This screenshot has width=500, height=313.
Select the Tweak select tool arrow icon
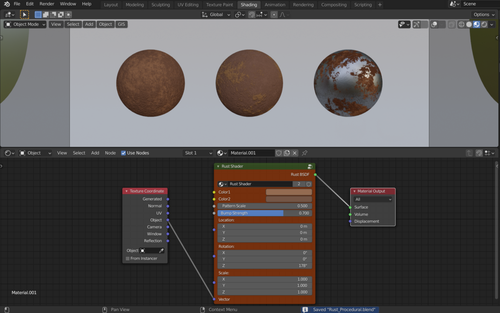pos(24,14)
